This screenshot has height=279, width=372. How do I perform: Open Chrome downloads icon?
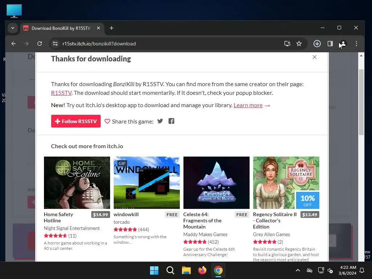pyautogui.click(x=317, y=44)
